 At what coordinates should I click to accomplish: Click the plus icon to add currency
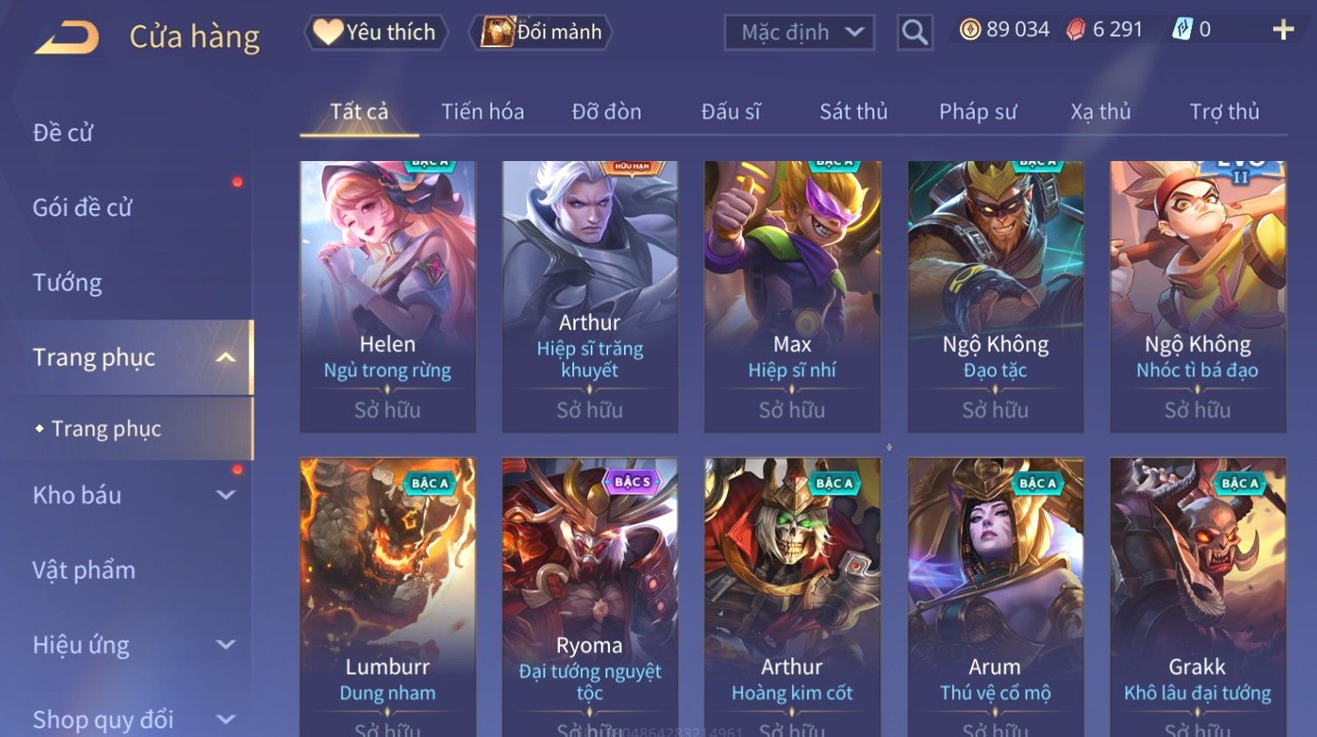(x=1283, y=30)
